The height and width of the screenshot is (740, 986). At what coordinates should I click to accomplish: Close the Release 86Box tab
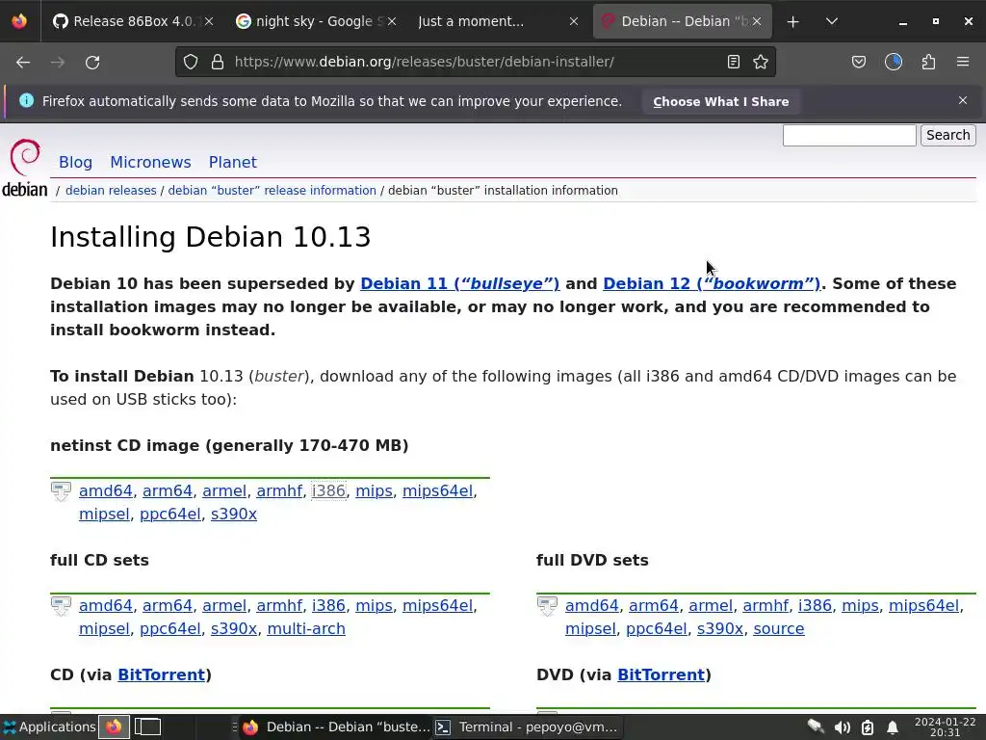tap(209, 21)
